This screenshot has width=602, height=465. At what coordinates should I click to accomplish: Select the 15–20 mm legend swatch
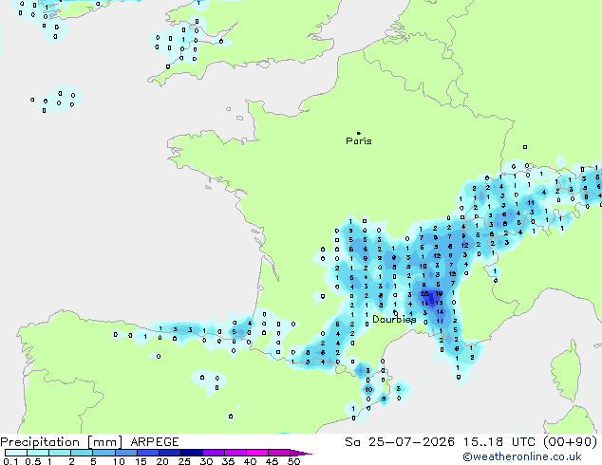pos(148,453)
